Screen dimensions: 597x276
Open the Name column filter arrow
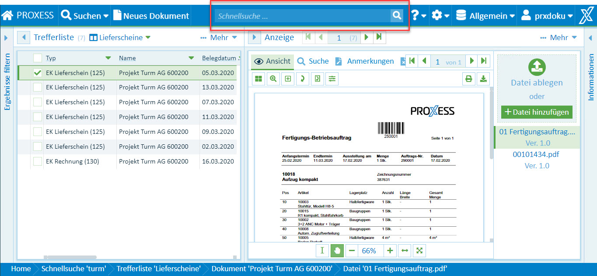[191, 58]
